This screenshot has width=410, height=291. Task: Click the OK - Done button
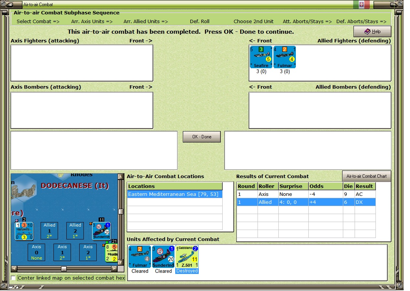(x=202, y=137)
